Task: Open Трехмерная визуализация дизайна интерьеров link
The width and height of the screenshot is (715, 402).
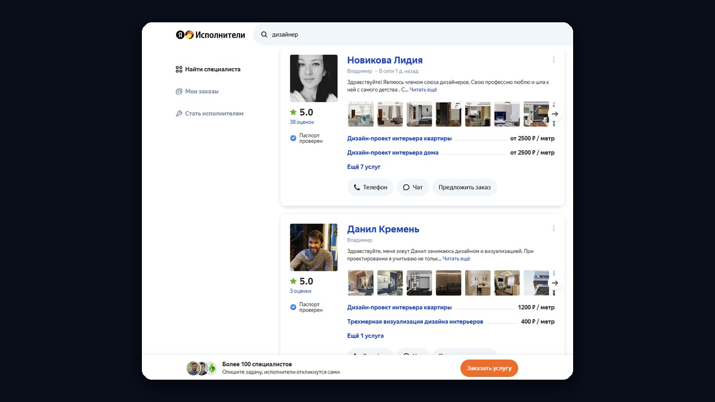Action: click(x=415, y=322)
